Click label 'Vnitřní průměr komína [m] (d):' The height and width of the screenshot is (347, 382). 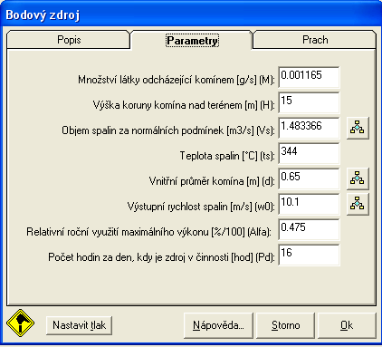(x=212, y=181)
